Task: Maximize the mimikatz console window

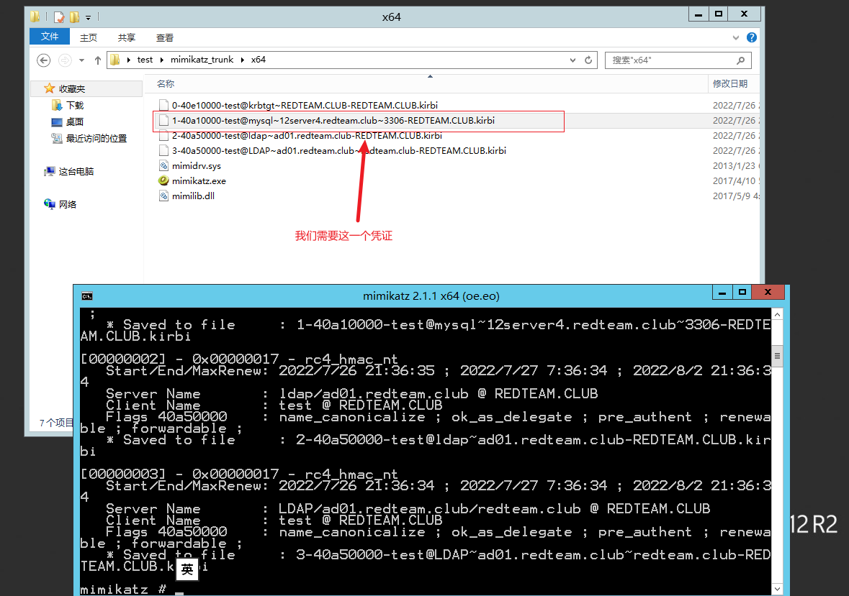Action: (x=742, y=293)
